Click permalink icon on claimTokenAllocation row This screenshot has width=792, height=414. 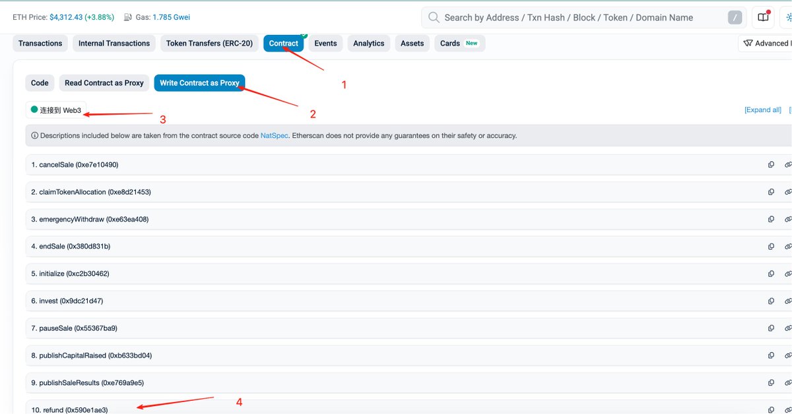click(x=787, y=192)
